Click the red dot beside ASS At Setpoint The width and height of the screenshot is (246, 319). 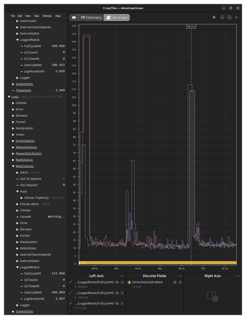point(64,179)
